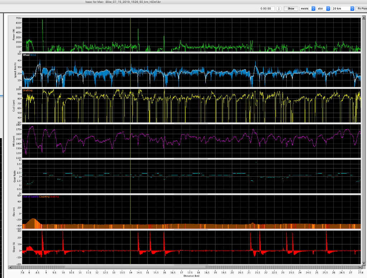Click the red Braking legend label
Screen dimensions: 367x278
[x=54, y=196]
